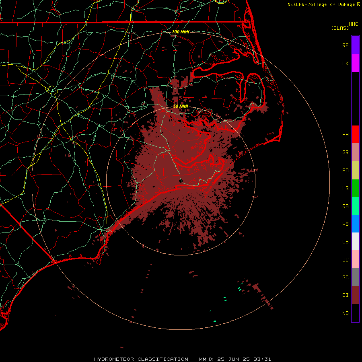This screenshot has width=362, height=362.
Task: Select the GC legend label
Action: [x=345, y=278]
